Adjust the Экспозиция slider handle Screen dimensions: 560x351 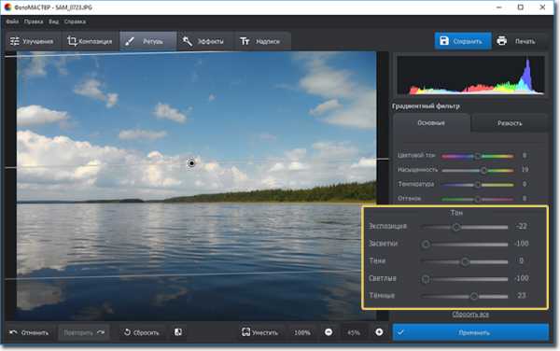[456, 227]
